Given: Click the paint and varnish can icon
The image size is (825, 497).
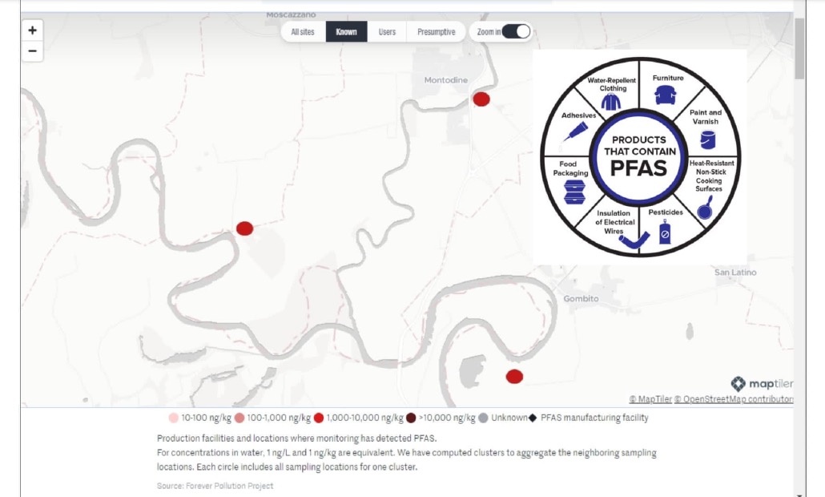Looking at the screenshot, I should [707, 139].
